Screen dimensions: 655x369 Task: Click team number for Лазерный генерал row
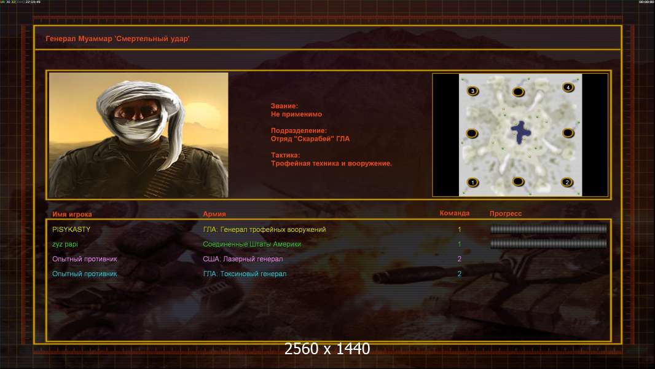459,259
